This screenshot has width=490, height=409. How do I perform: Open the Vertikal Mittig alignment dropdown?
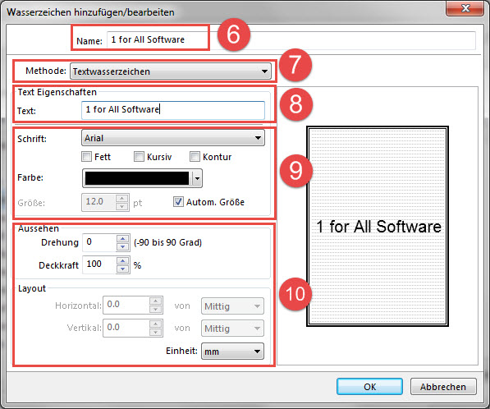pyautogui.click(x=232, y=329)
